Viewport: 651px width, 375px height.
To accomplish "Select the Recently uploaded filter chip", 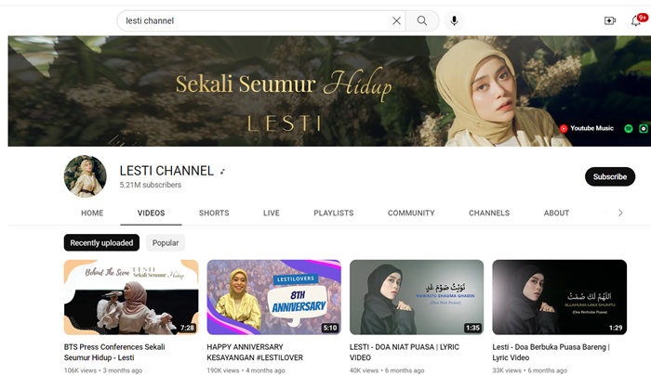I will [101, 243].
